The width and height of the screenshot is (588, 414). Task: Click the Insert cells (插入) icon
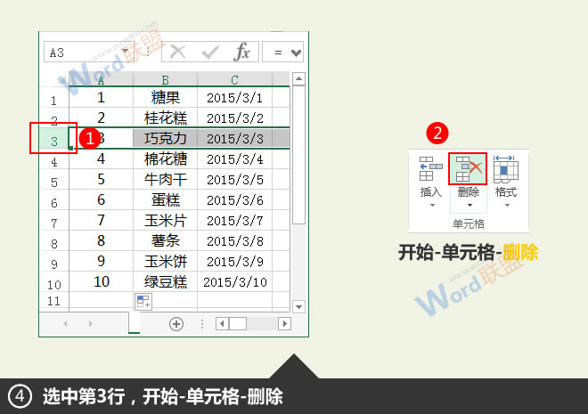coord(430,167)
